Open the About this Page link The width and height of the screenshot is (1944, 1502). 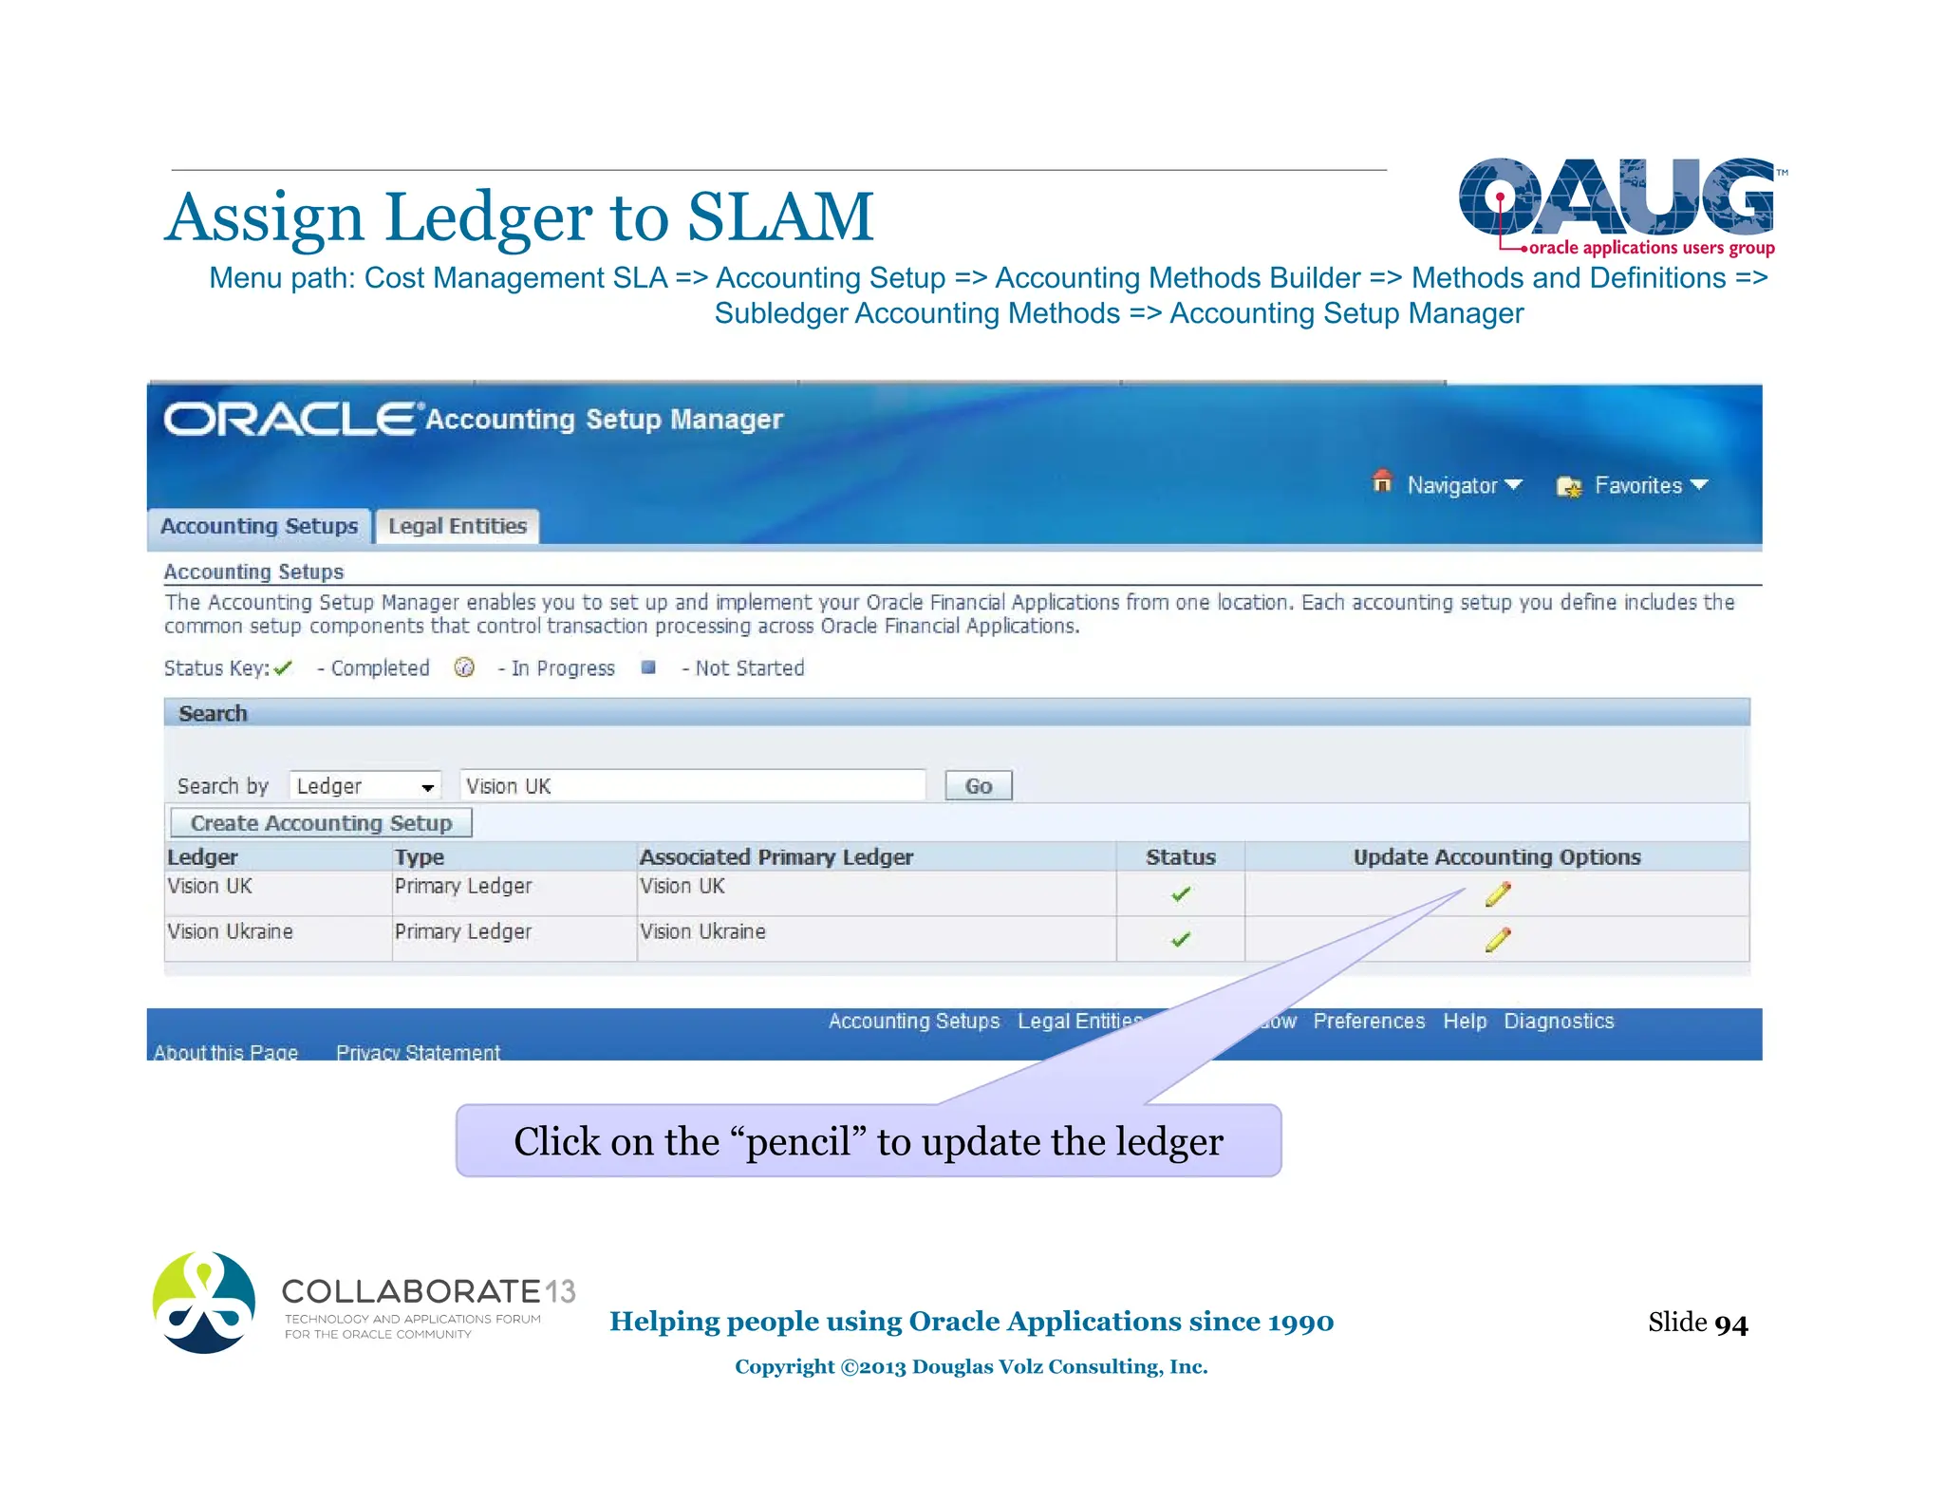[x=226, y=1052]
